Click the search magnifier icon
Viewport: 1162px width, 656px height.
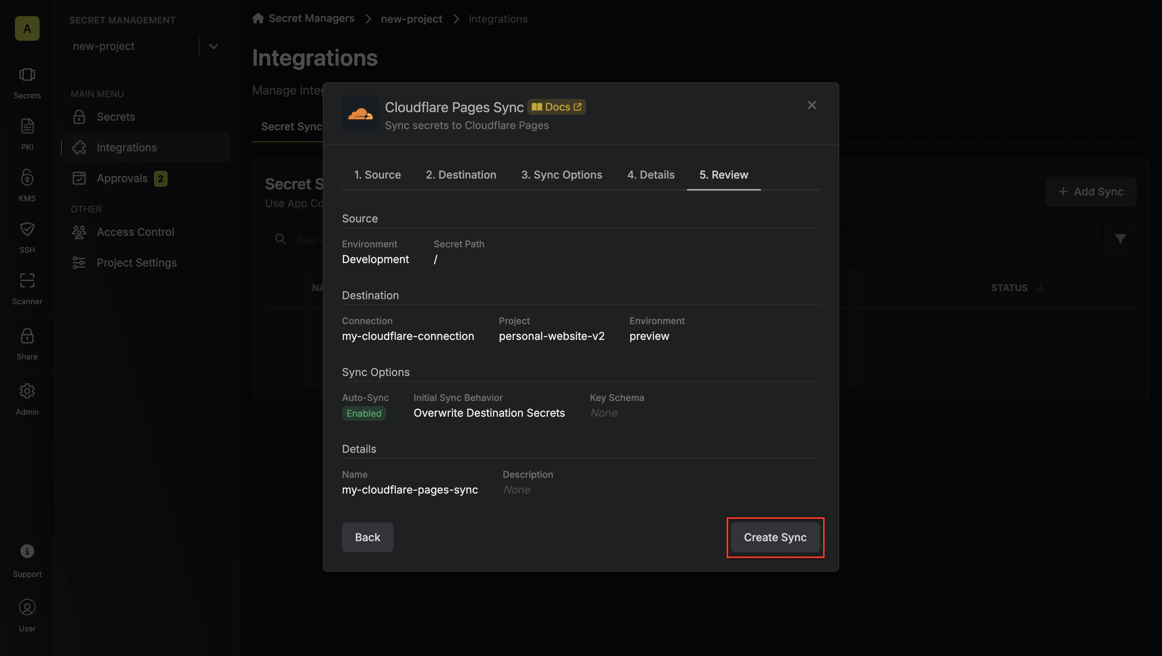pyautogui.click(x=281, y=239)
